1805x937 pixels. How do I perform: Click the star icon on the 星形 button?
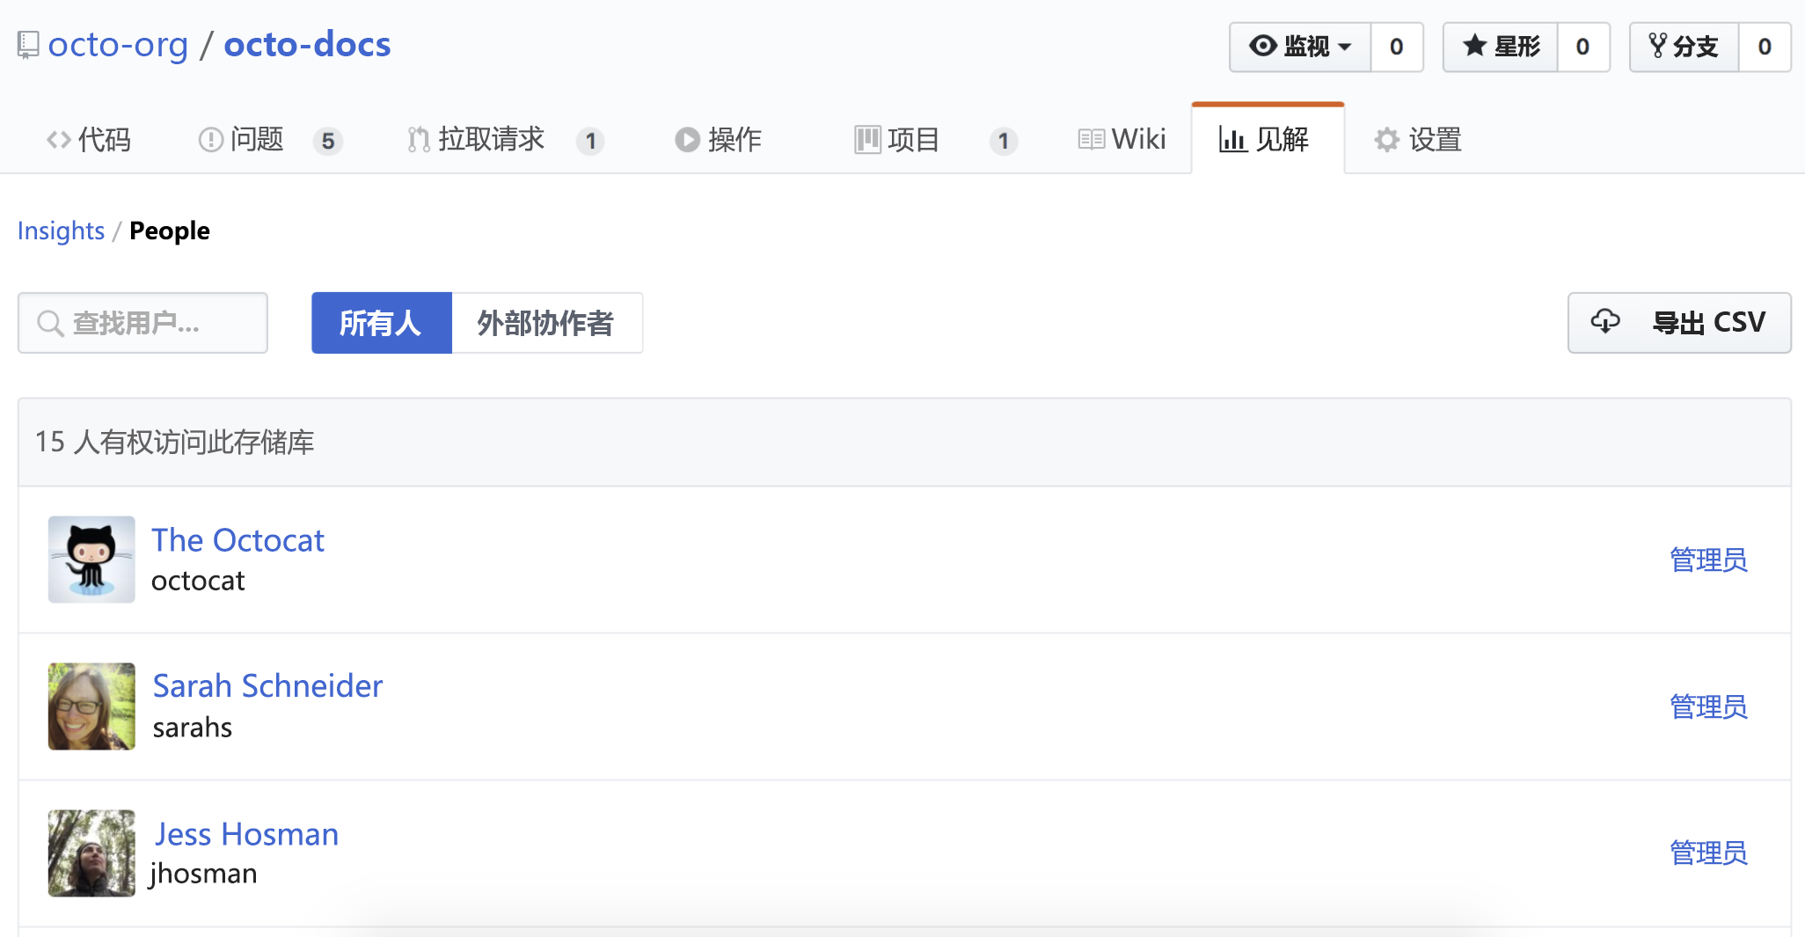point(1474,47)
